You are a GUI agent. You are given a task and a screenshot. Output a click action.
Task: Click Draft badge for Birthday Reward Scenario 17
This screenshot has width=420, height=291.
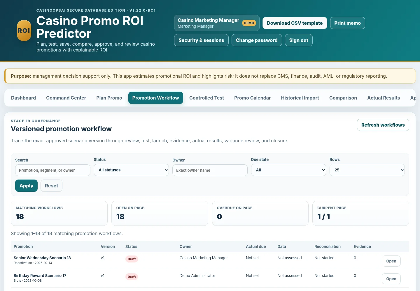point(132,277)
